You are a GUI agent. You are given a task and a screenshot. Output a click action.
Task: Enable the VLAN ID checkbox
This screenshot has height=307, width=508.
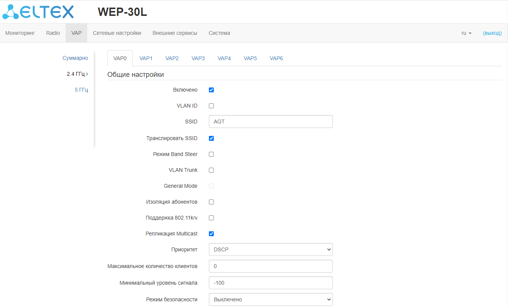click(x=212, y=106)
